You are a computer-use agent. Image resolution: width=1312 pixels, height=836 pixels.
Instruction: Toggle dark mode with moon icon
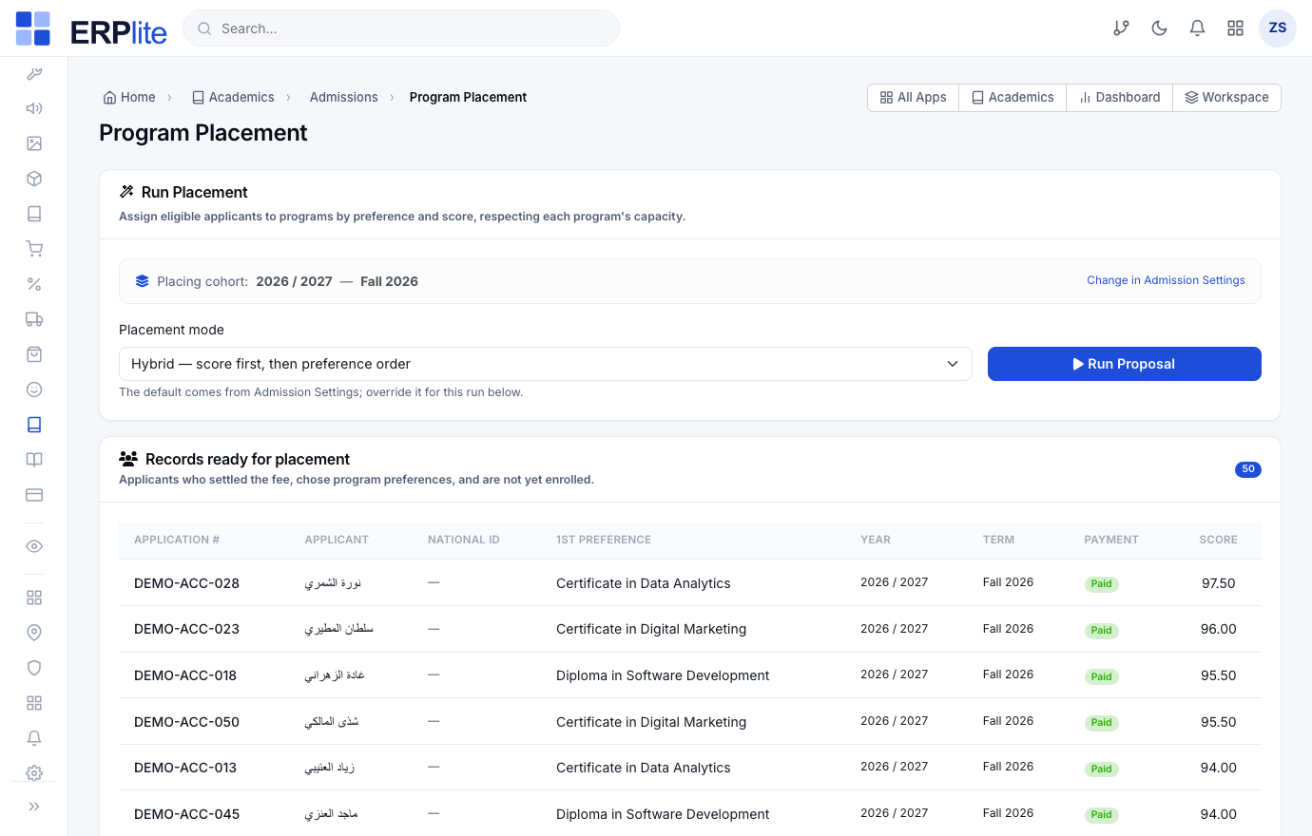pos(1160,28)
